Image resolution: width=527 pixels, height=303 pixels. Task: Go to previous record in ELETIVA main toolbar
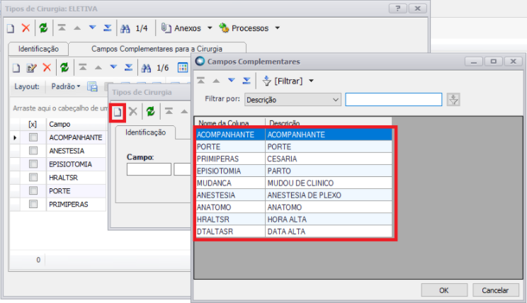click(x=77, y=28)
